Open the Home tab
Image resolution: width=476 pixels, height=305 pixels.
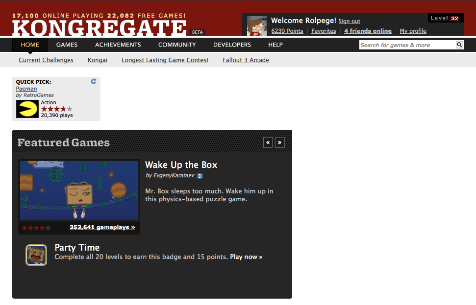[x=30, y=45]
